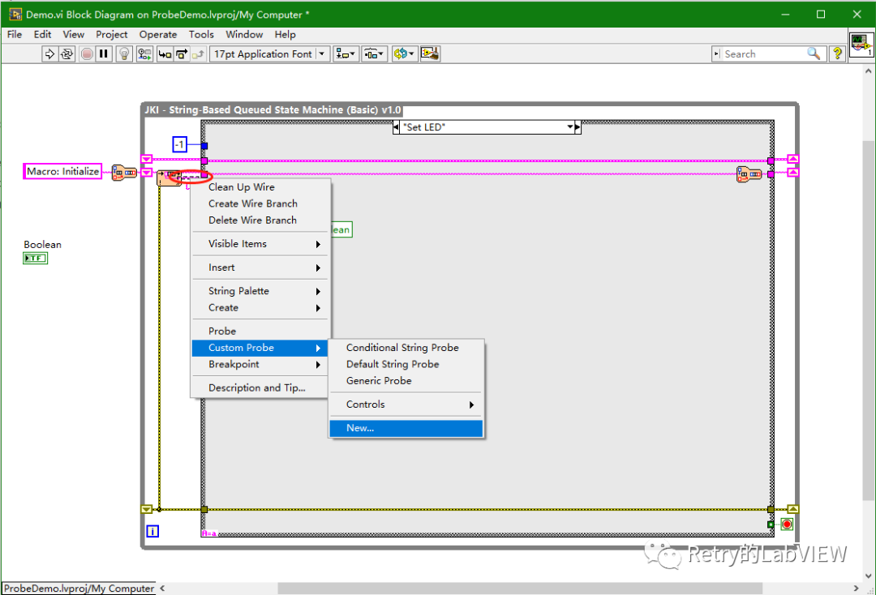Open the Window menu
Image resolution: width=876 pixels, height=595 pixels.
[244, 34]
